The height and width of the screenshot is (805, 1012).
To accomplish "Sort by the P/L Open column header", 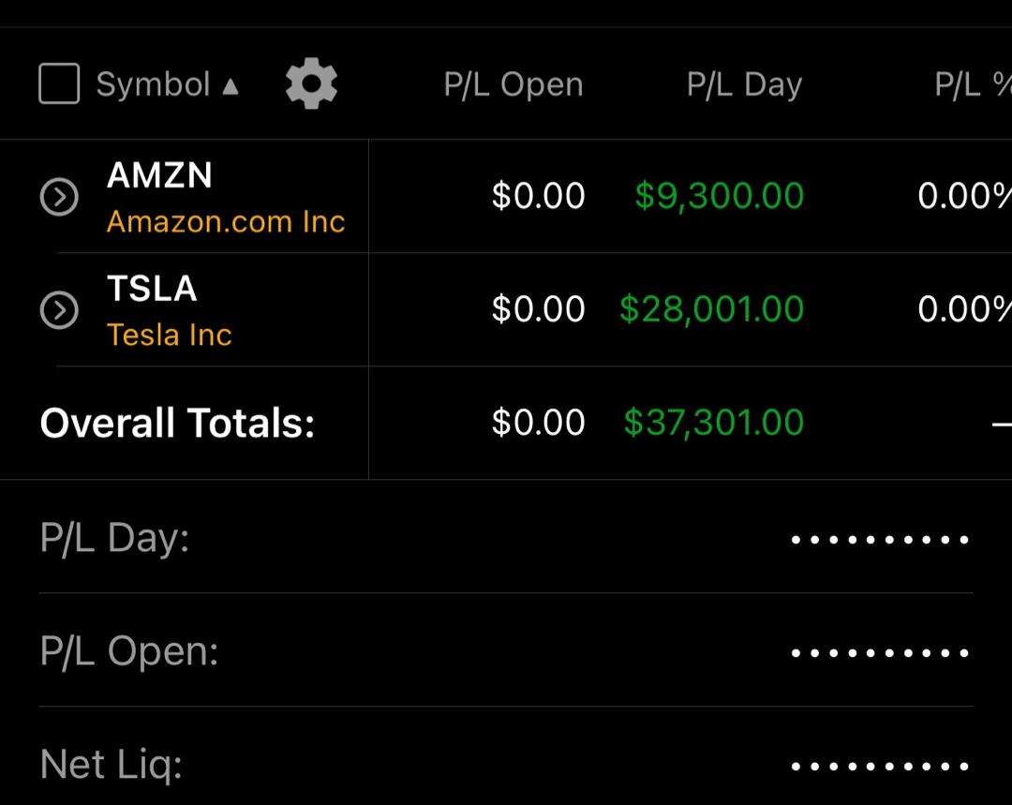I will click(x=513, y=83).
